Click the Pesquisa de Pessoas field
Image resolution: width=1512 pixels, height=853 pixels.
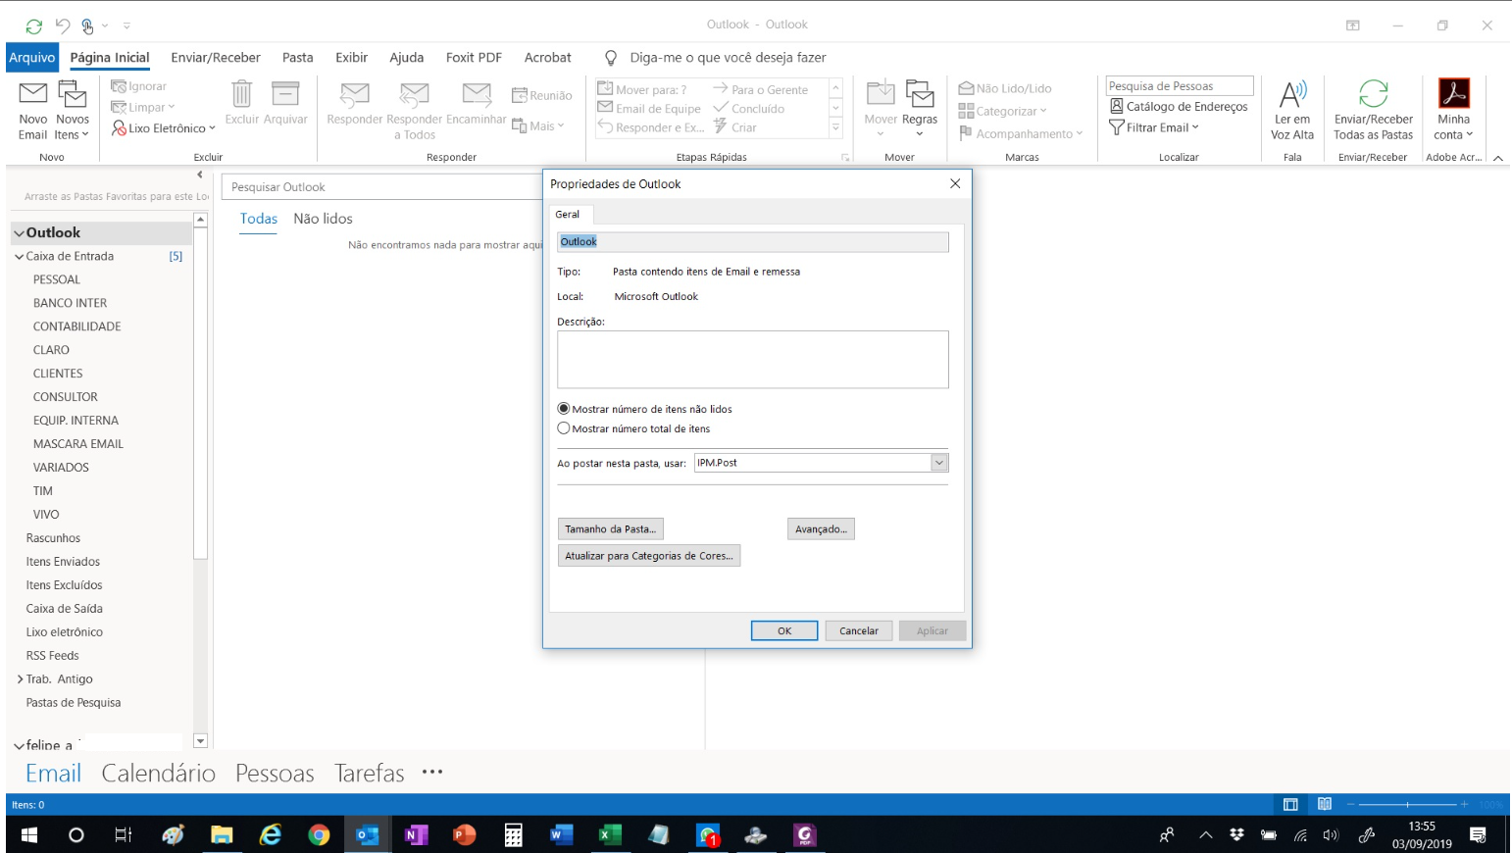click(1180, 86)
